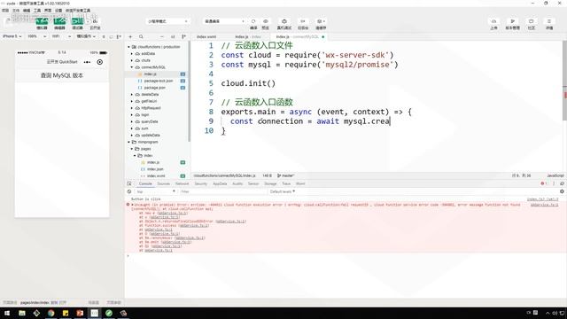Collapse the miniprogram folder
The height and width of the screenshot is (319, 567).
tap(128, 142)
